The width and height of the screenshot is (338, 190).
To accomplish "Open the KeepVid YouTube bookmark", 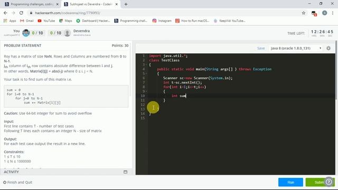I will (x=229, y=21).
